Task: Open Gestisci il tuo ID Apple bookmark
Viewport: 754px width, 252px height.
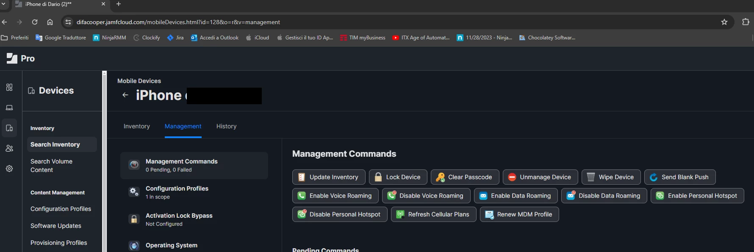Action: point(305,38)
